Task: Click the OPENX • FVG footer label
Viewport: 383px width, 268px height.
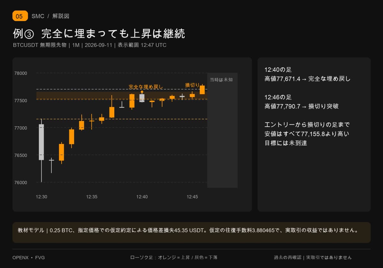Action: pos(29,257)
